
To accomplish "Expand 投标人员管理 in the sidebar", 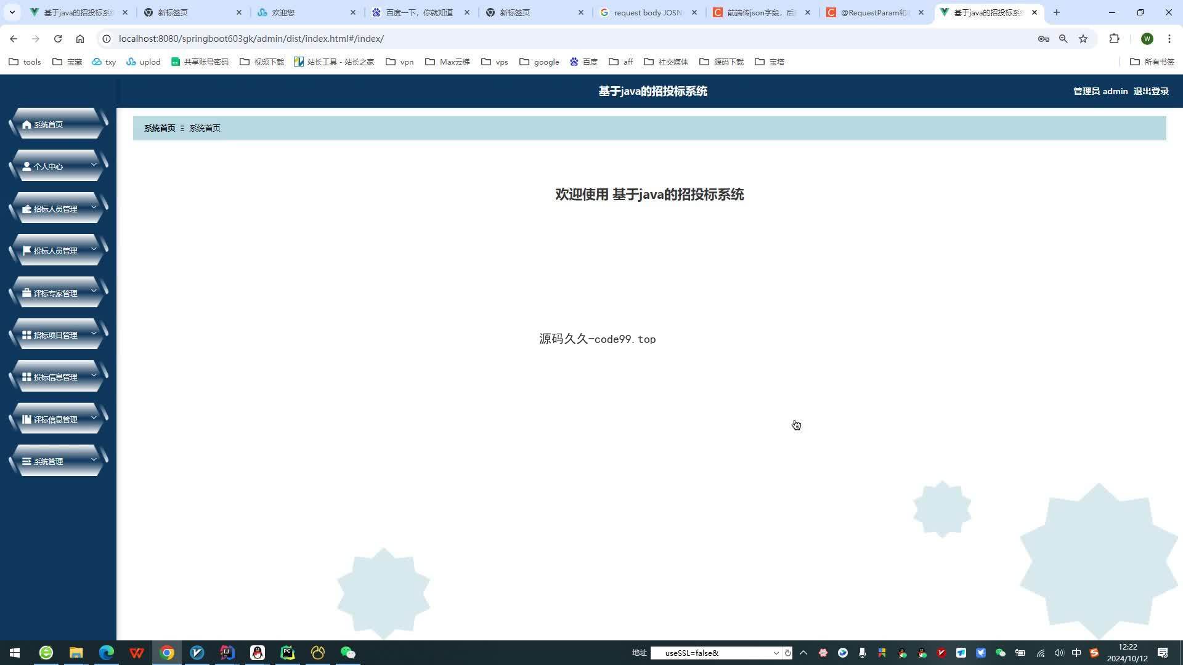I will pyautogui.click(x=59, y=251).
